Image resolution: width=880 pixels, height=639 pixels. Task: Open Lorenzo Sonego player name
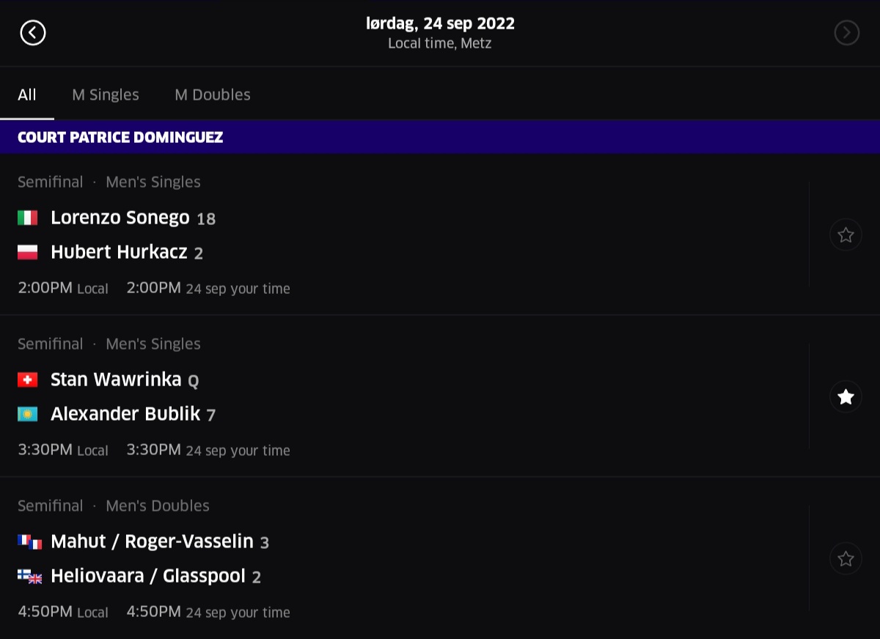120,218
